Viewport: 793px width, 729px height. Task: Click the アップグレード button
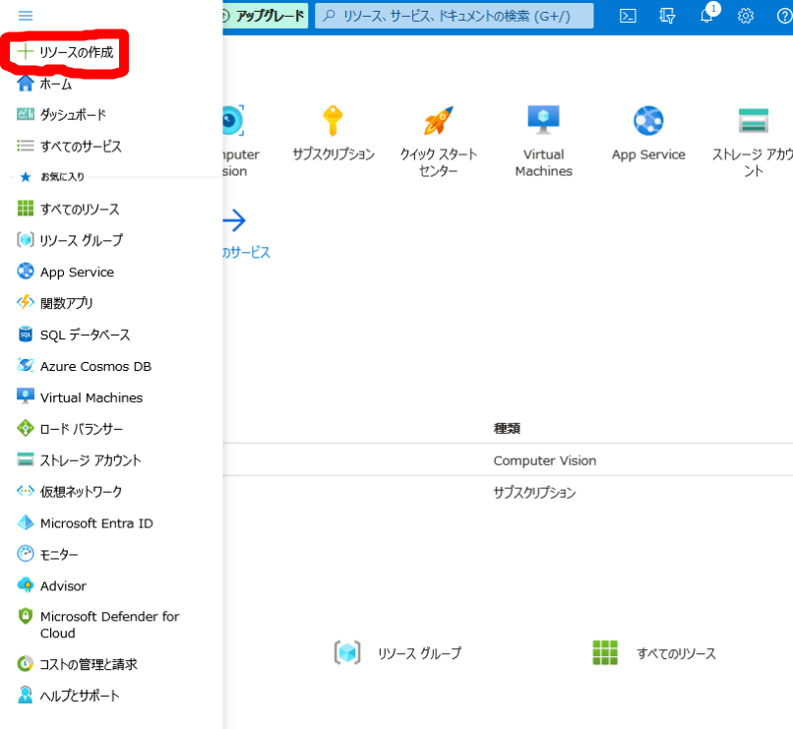click(265, 16)
